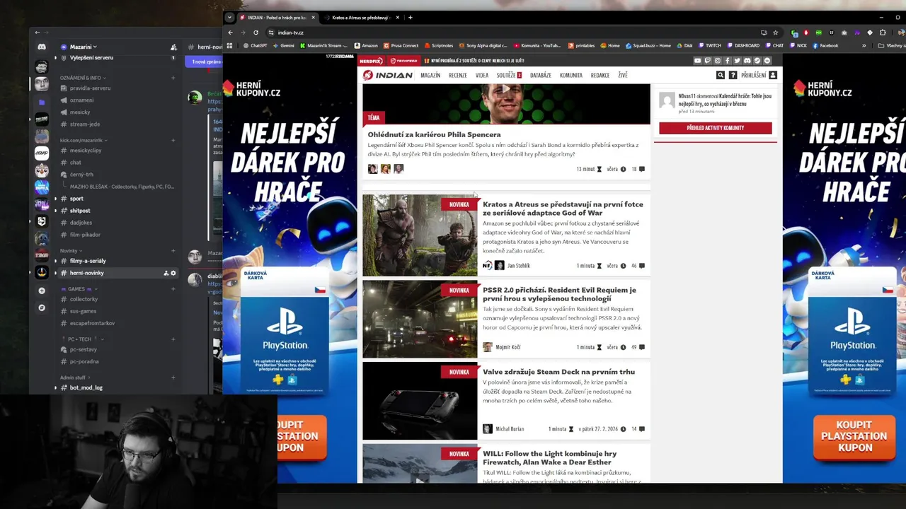Collapse OZNÁMENÍ & INFO category
The image size is (906, 509).
82,78
